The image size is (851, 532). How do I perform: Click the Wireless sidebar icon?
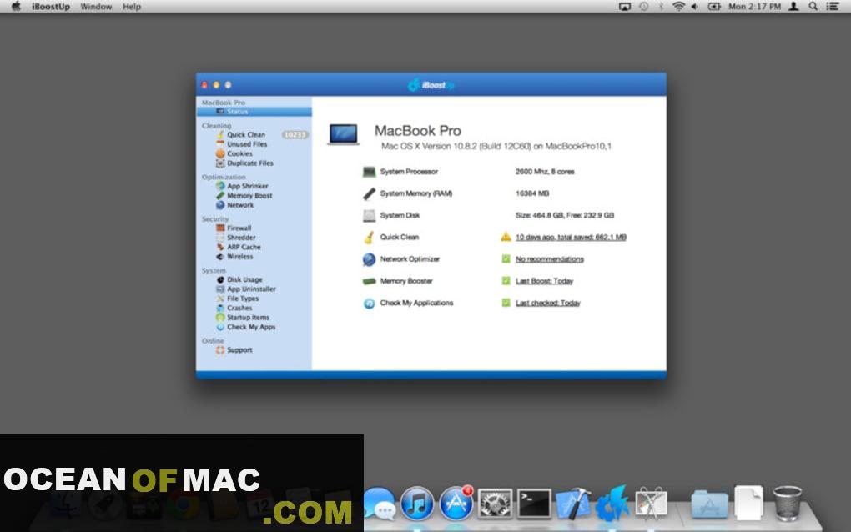220,257
